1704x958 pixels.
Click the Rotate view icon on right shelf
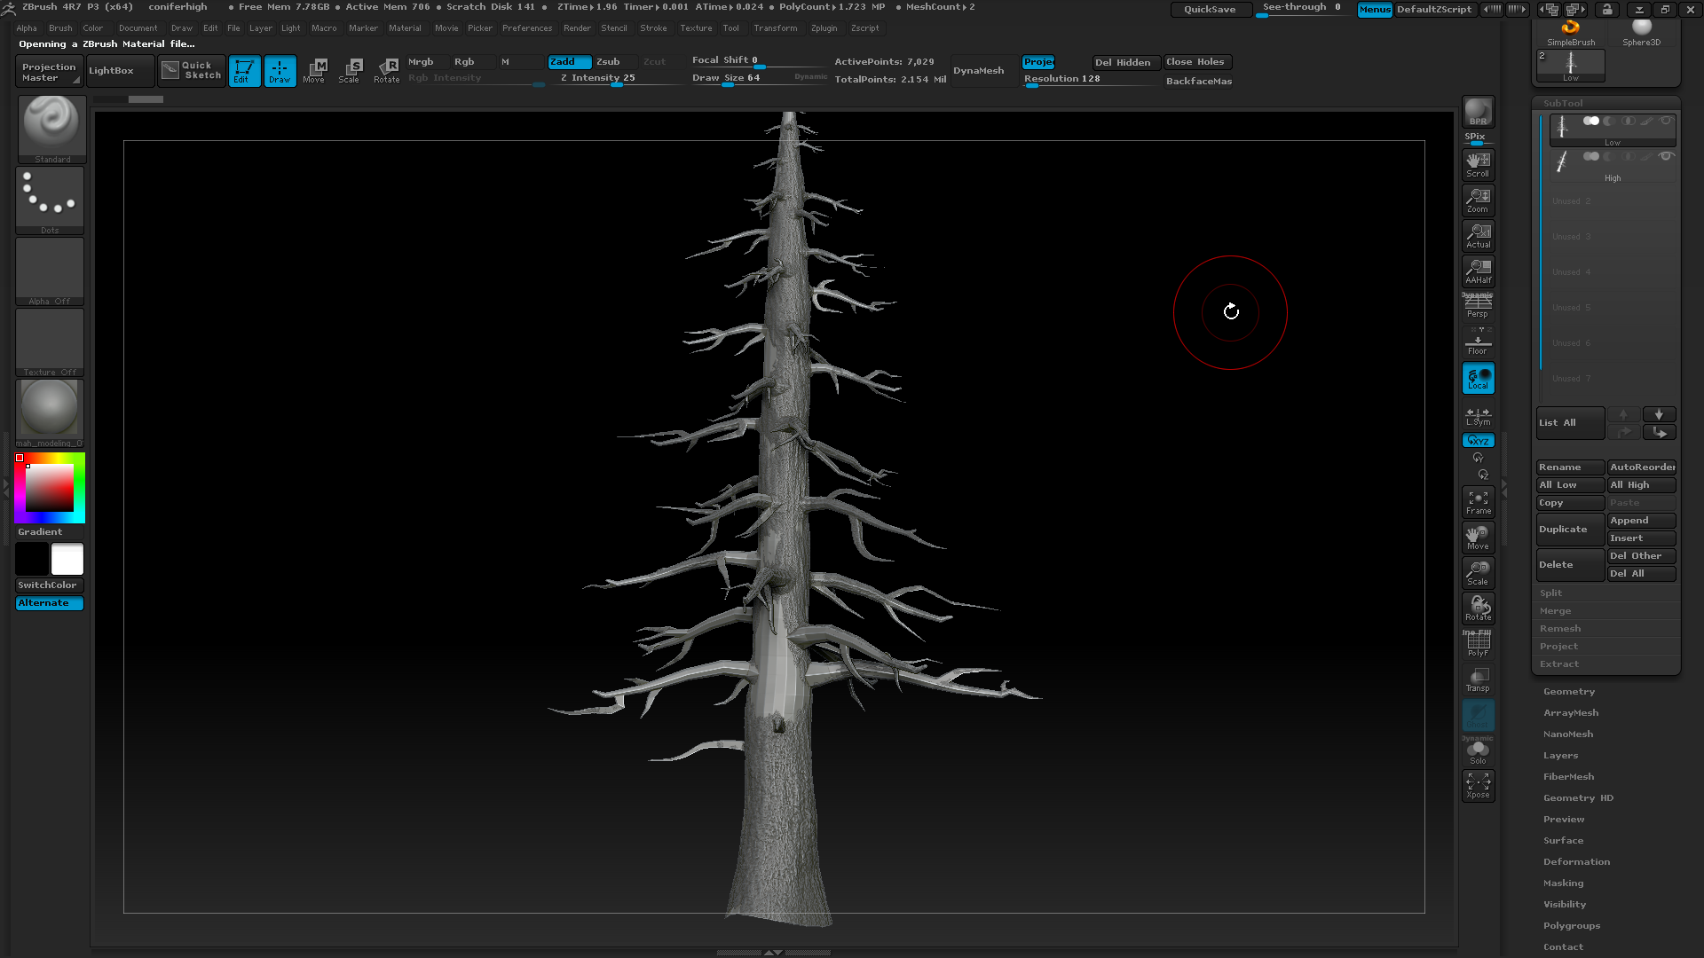pos(1478,609)
